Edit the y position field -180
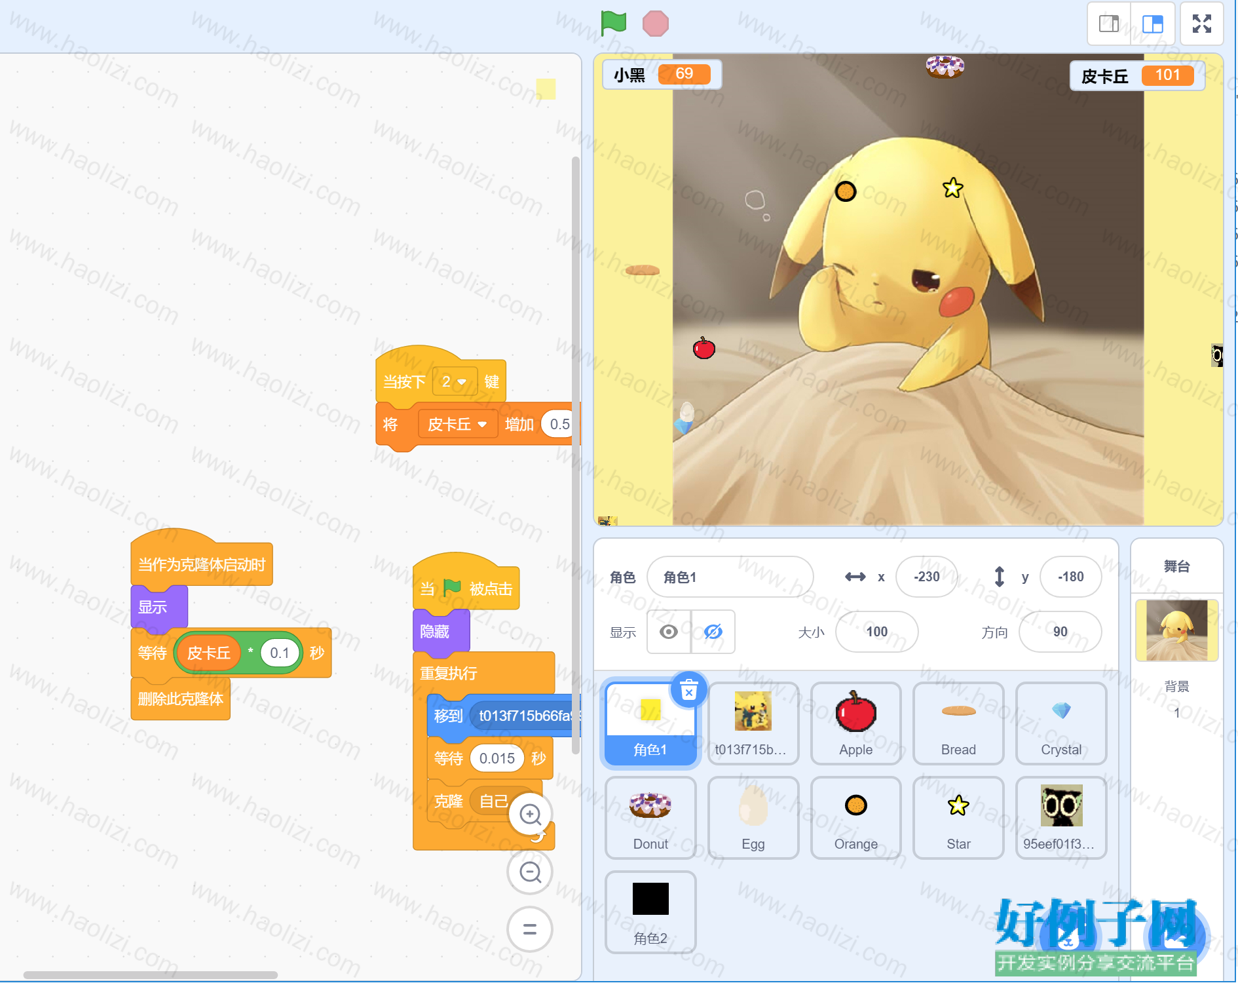 1071,577
